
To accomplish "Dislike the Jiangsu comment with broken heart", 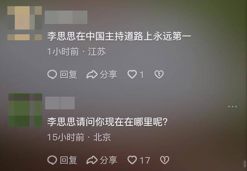I will (159, 74).
